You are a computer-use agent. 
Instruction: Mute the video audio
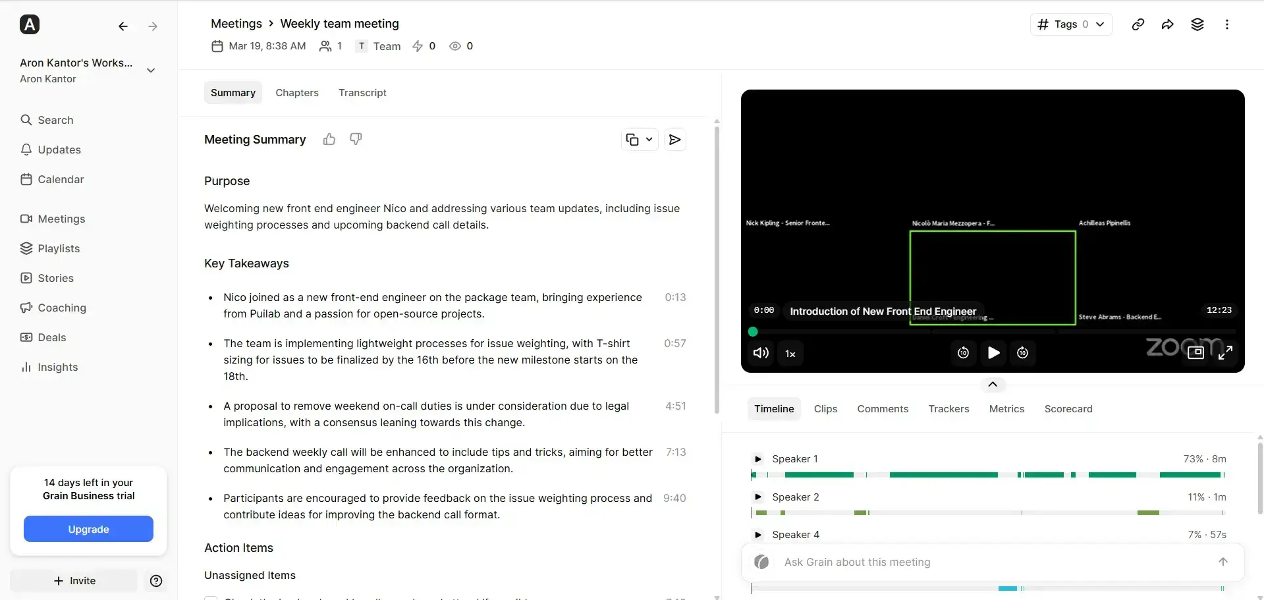(x=760, y=353)
